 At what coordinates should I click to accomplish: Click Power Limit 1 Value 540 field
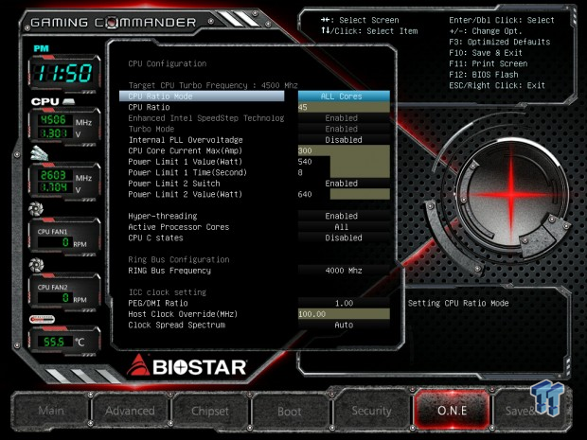344,162
